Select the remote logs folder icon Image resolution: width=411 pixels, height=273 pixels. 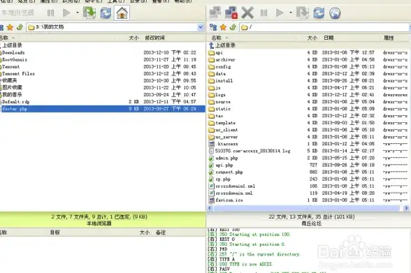[x=211, y=95]
